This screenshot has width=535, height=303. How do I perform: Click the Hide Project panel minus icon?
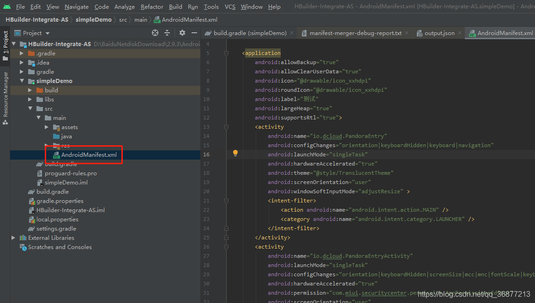(194, 33)
